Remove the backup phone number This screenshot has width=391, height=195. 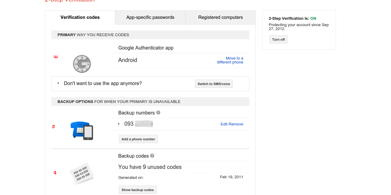236,124
